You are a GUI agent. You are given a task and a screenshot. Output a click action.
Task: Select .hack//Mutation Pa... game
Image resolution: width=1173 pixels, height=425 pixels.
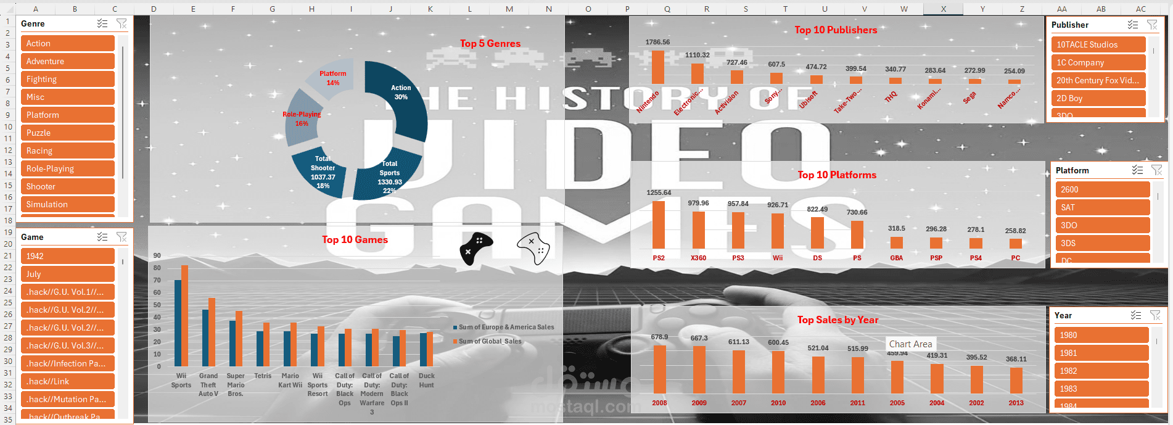tap(68, 399)
